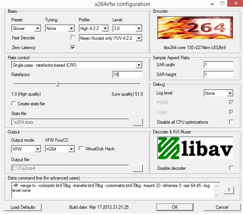Open the Tuning dropdown showing None
The width and height of the screenshot is (243, 214).
click(60, 28)
